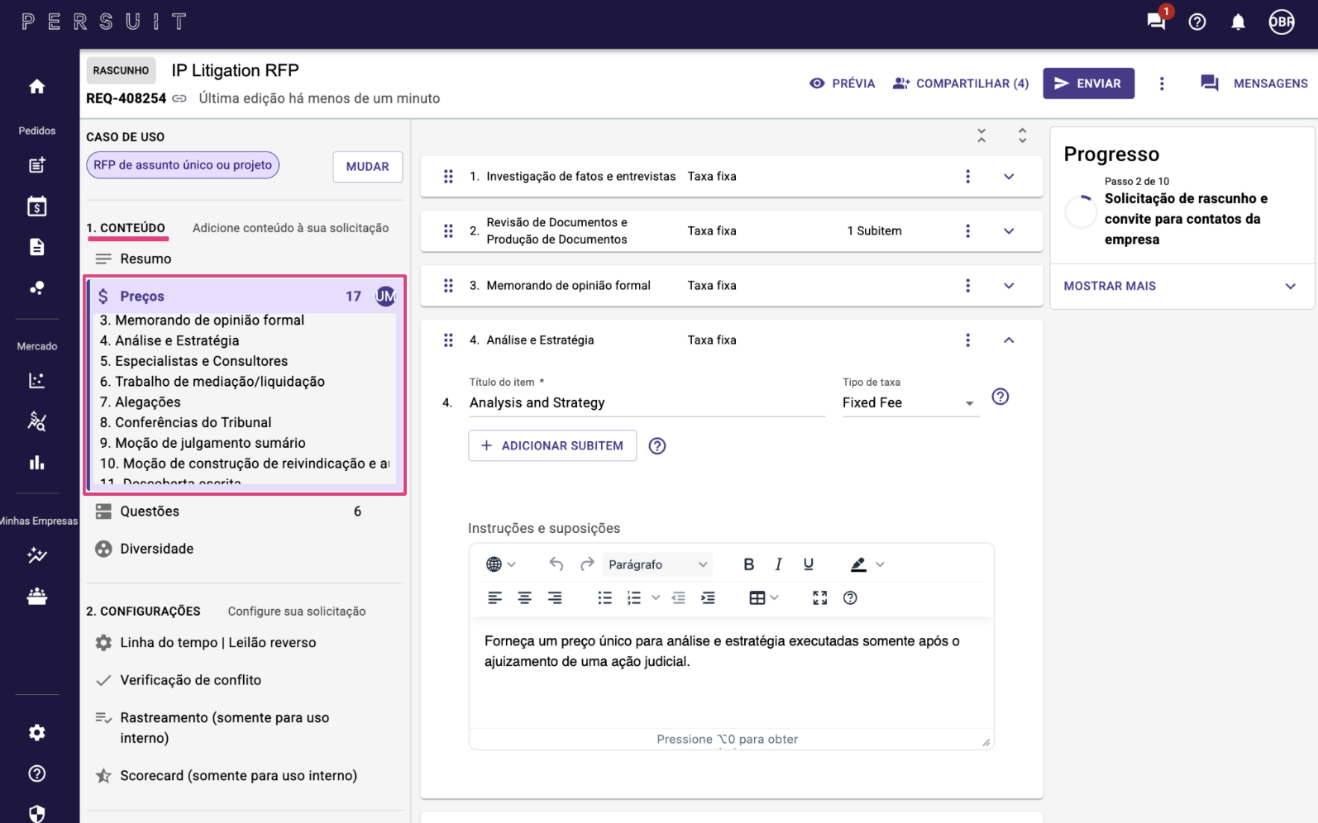
Task: Open the help icon in top bar
Action: click(x=1197, y=22)
